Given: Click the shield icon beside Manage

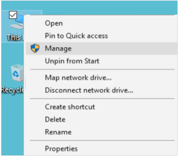Looking at the screenshot, I should pyautogui.click(x=35, y=48).
